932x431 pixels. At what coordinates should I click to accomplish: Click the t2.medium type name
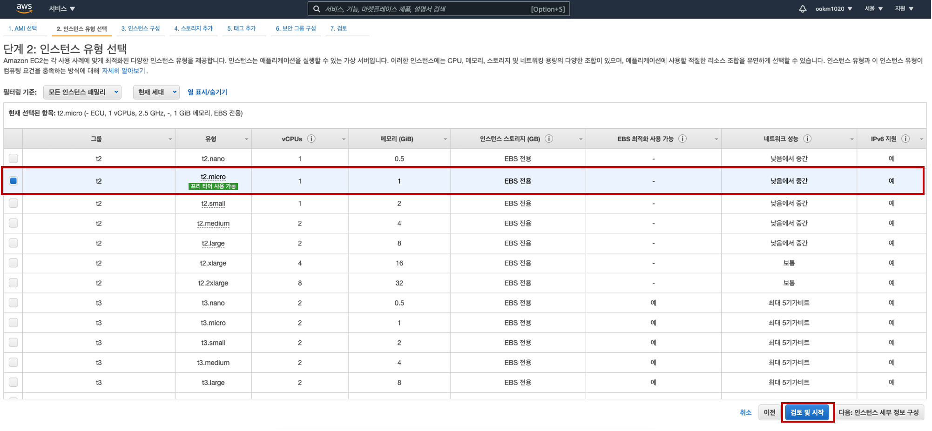click(213, 223)
